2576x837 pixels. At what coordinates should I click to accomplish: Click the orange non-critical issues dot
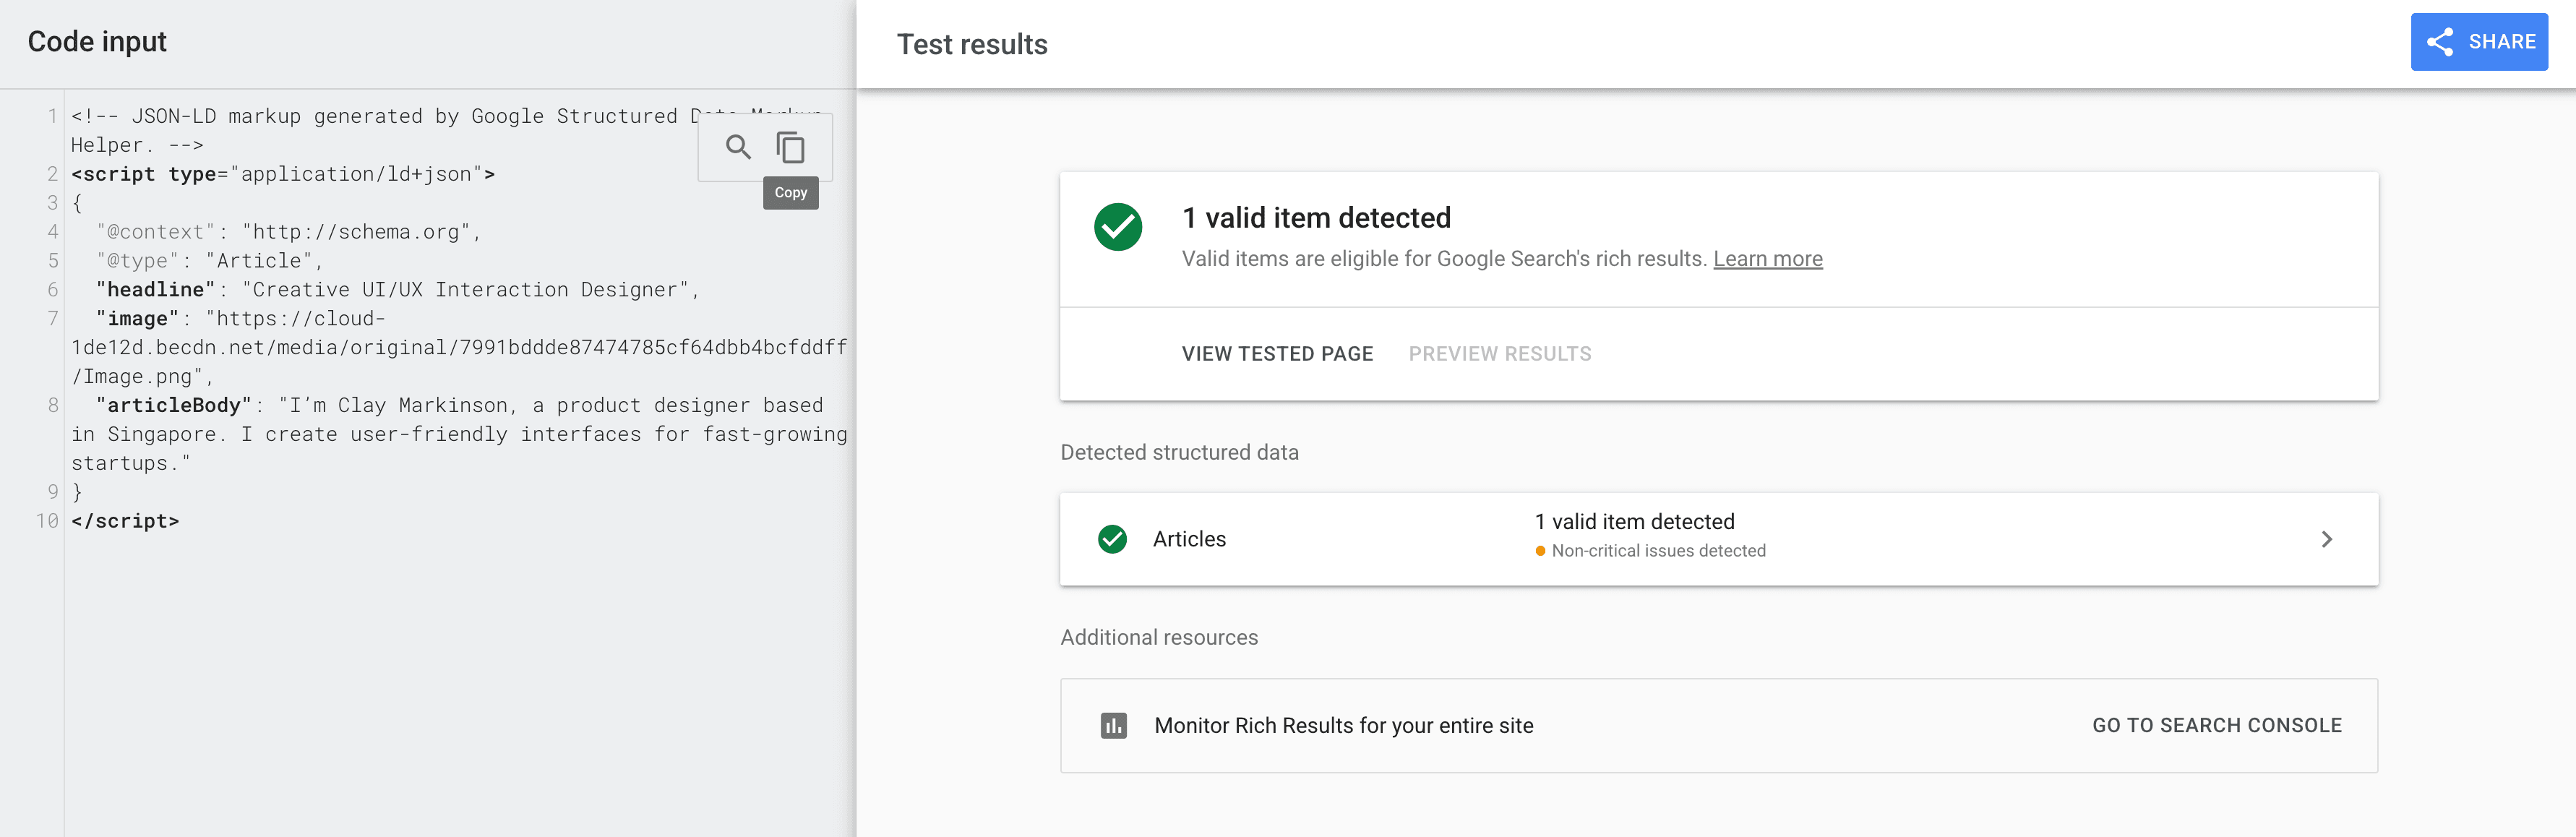tap(1540, 551)
